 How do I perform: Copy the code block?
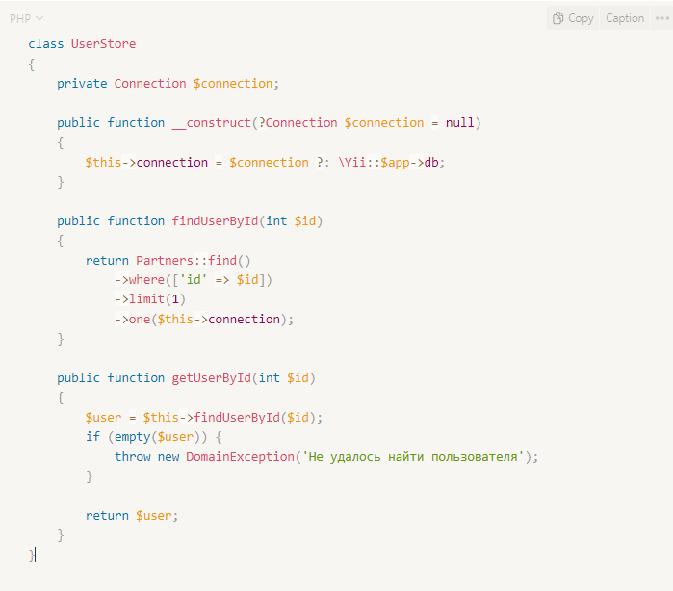pos(573,18)
